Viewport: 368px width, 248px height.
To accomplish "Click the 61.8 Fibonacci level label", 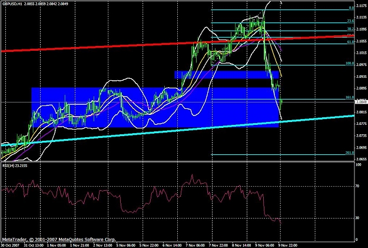I will (351, 42).
